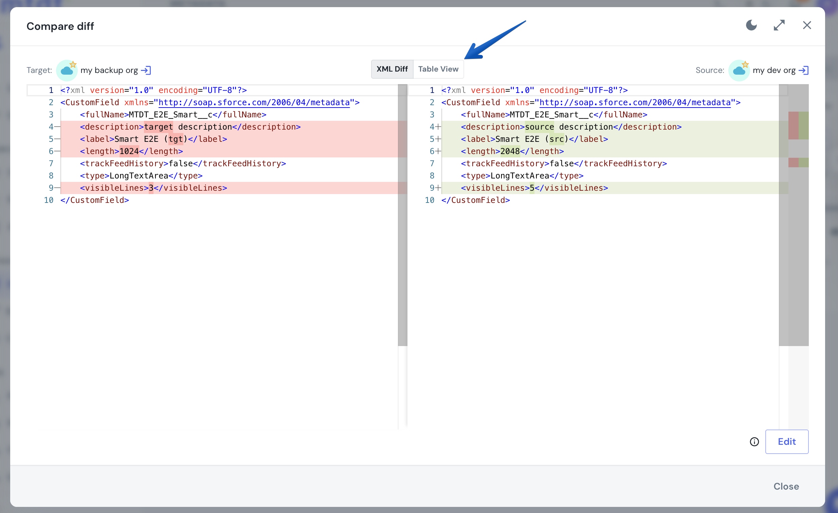This screenshot has height=513, width=838.
Task: Click visibleLines 5 line in source
Action: tap(615, 188)
